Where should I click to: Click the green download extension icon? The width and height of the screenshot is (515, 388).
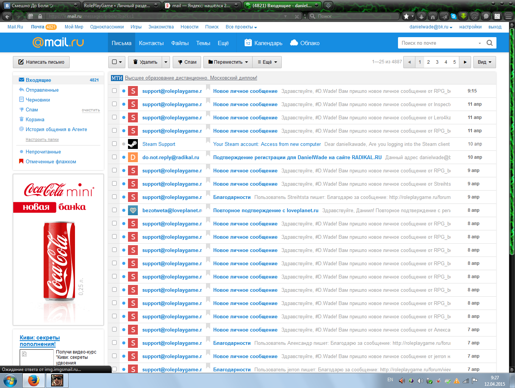pos(463,16)
